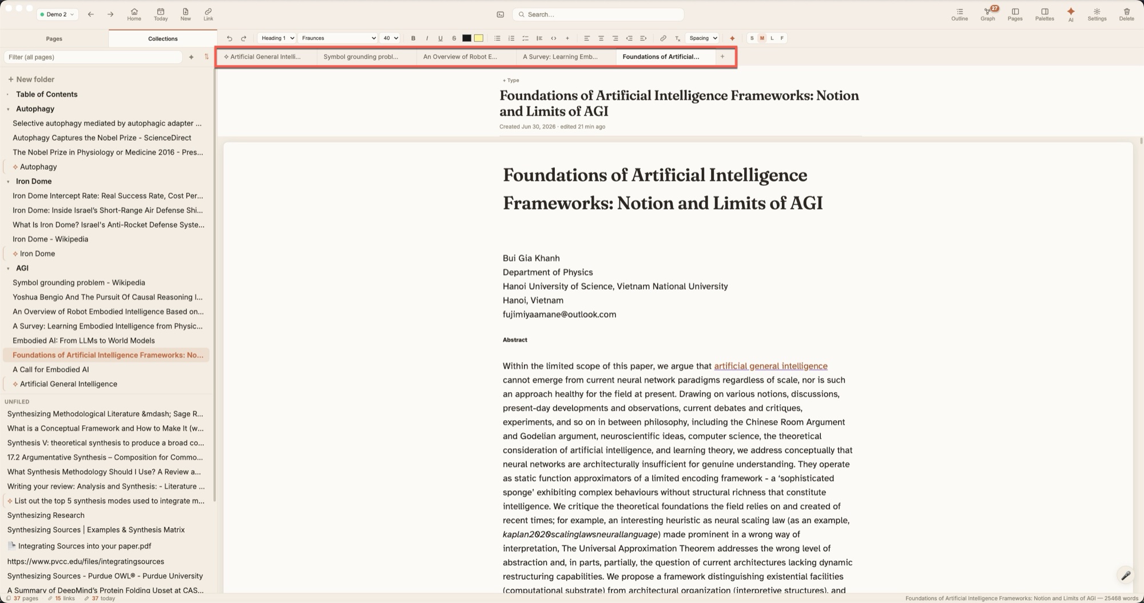Redo the last edit

[244, 38]
